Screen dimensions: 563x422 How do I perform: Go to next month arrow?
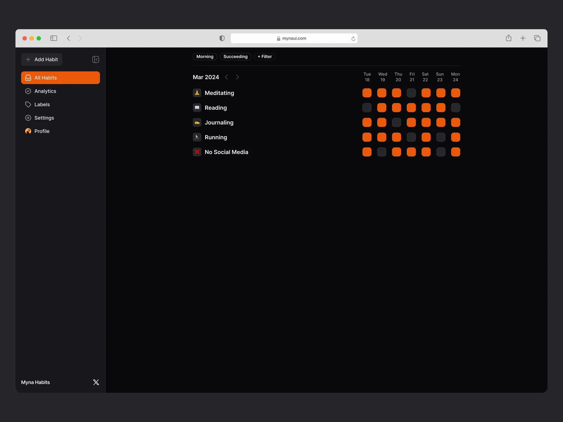point(238,77)
